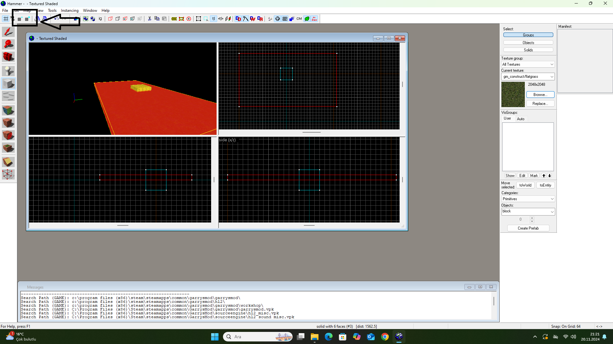The image size is (613, 344).
Task: Click the 'no draw' toolbar icon
Action: [314, 19]
